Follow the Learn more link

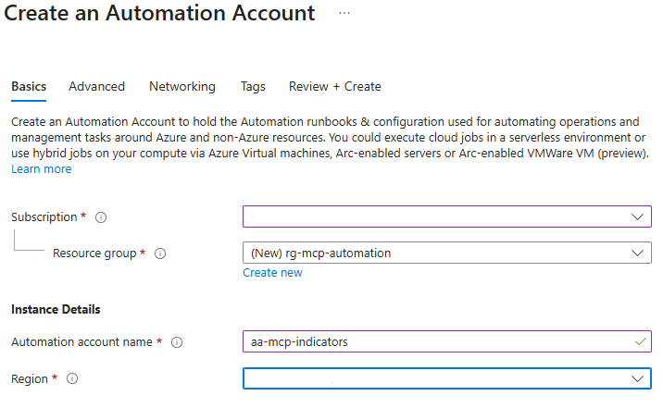click(x=42, y=169)
